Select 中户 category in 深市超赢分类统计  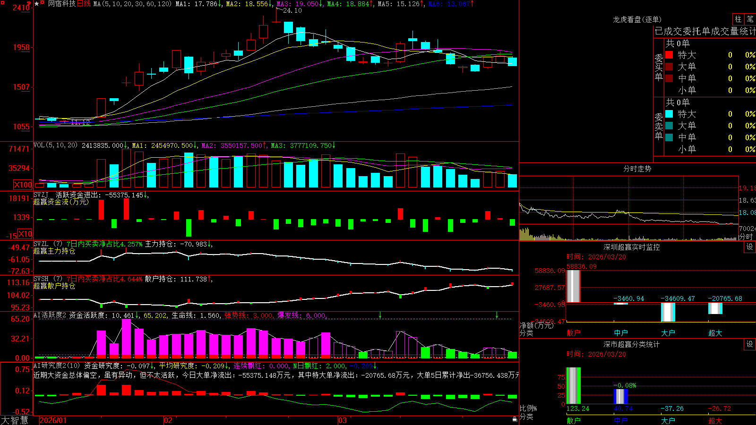pos(621,420)
